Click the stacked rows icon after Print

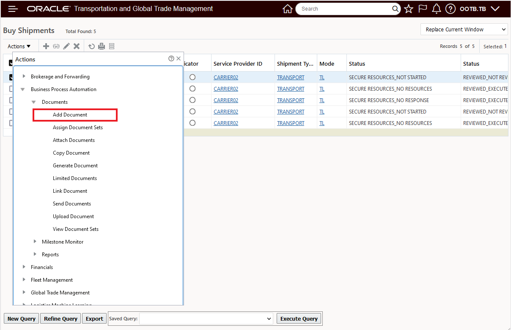point(112,46)
